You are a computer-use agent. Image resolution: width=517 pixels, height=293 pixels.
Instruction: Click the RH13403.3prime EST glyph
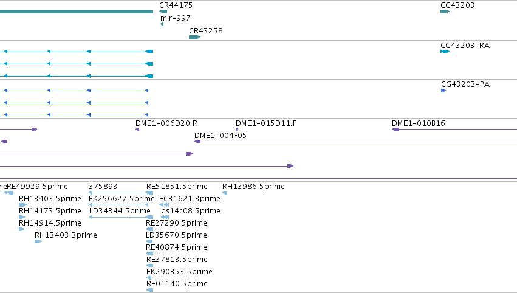[x=38, y=241]
